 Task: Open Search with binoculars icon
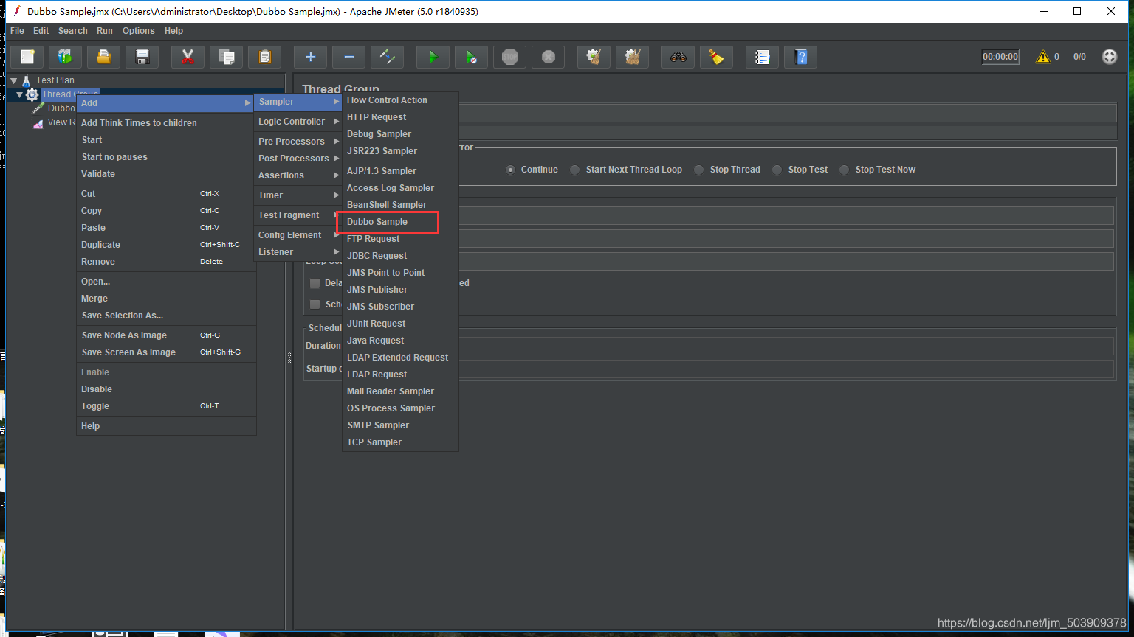(x=678, y=57)
